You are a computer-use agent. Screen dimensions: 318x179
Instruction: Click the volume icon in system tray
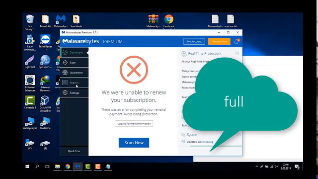[276, 167]
